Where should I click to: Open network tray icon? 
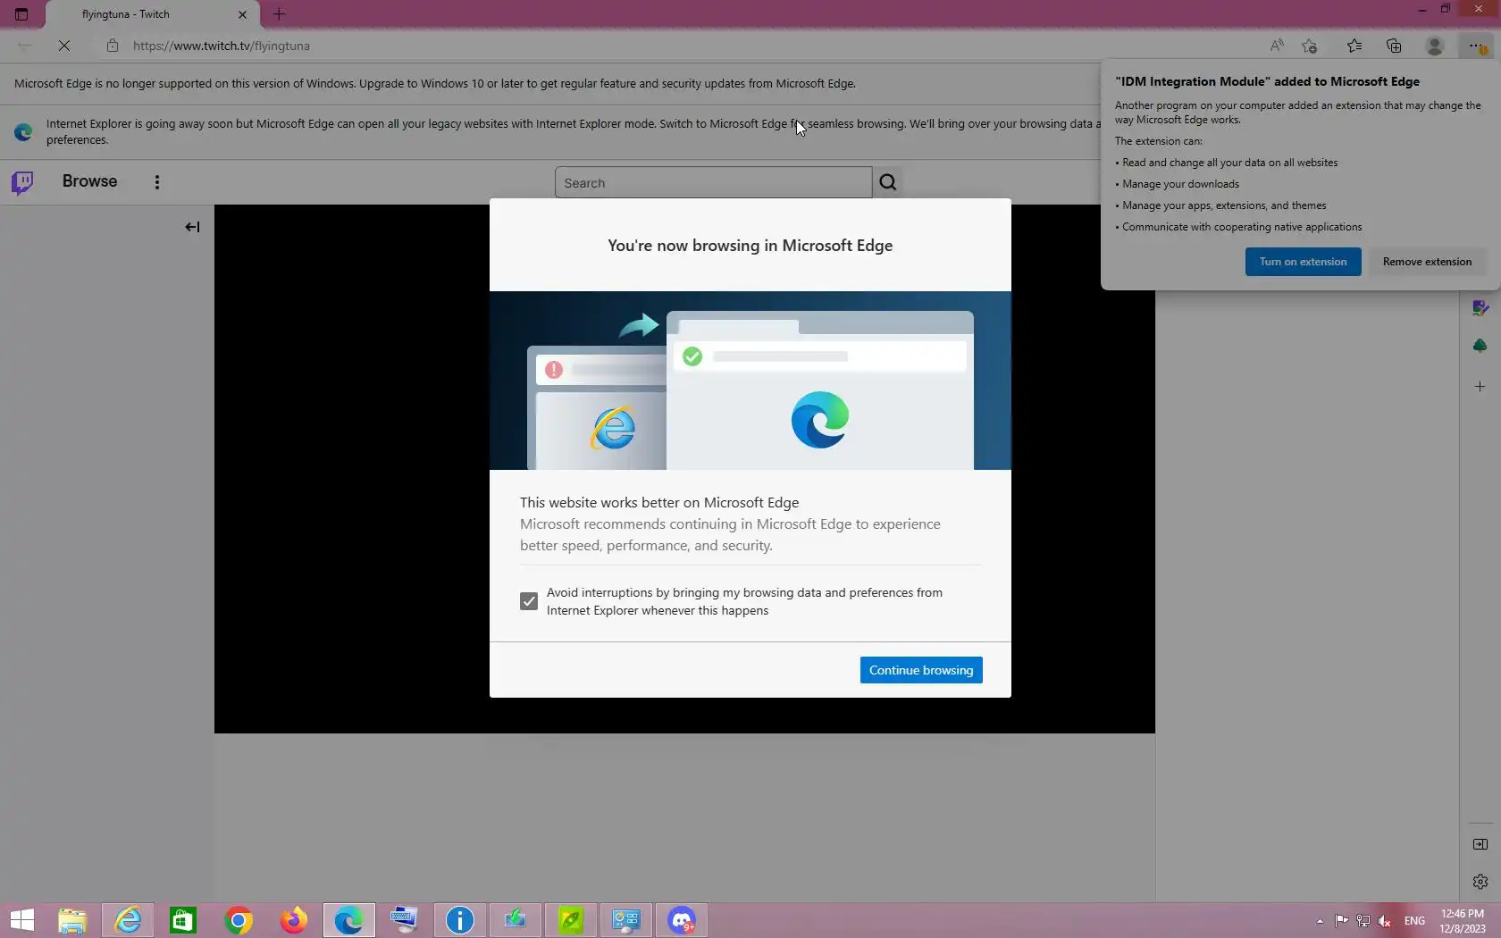[1363, 921]
